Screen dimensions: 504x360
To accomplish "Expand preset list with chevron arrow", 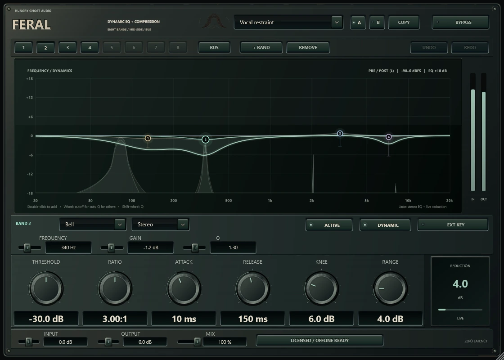I will pyautogui.click(x=337, y=22).
